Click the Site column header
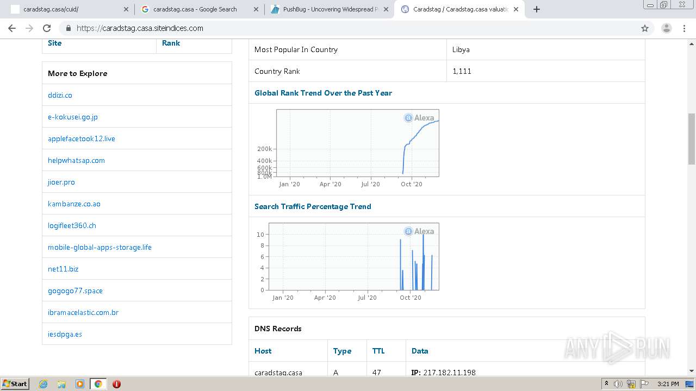 55,43
